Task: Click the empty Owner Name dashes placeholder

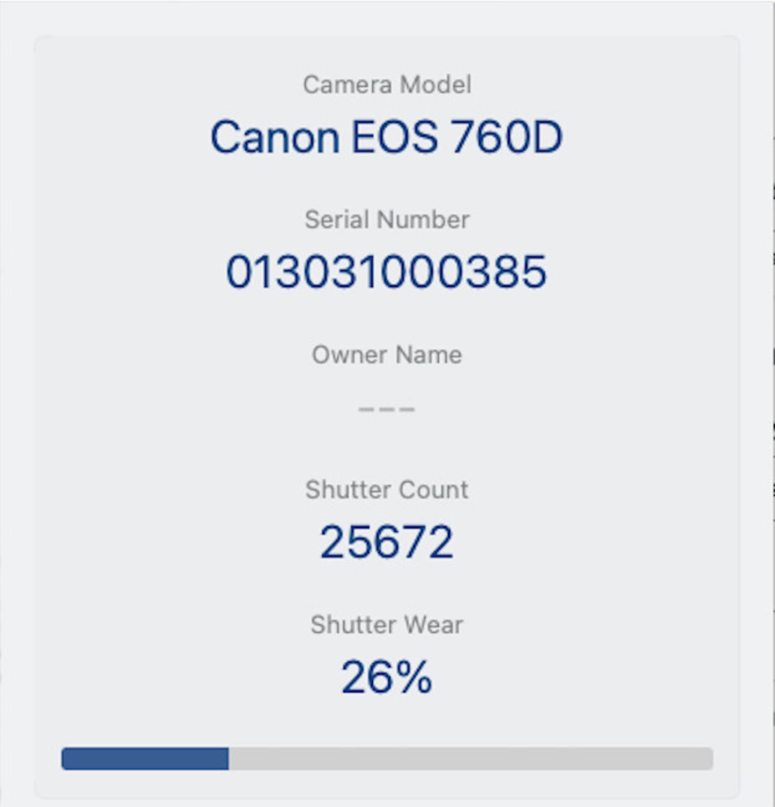Action: 387,409
